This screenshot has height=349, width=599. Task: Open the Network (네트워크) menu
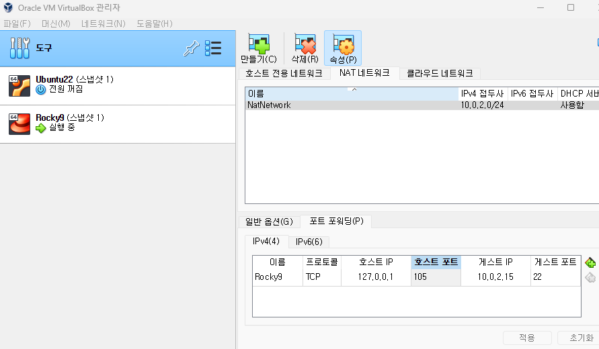[x=103, y=23]
